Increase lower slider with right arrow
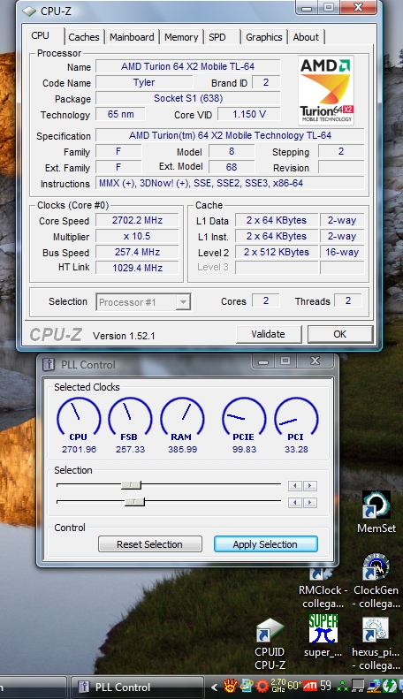Screen dimensions: 403x699 coord(310,503)
